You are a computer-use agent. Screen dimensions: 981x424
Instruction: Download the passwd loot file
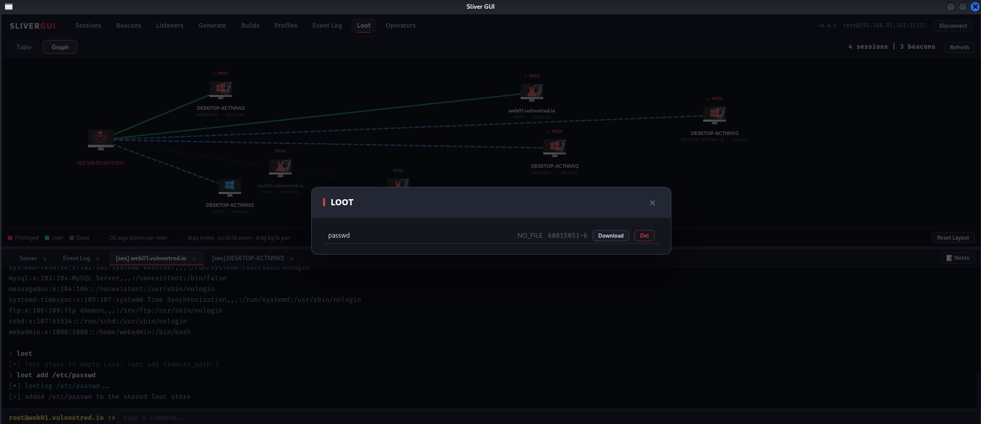[611, 236]
